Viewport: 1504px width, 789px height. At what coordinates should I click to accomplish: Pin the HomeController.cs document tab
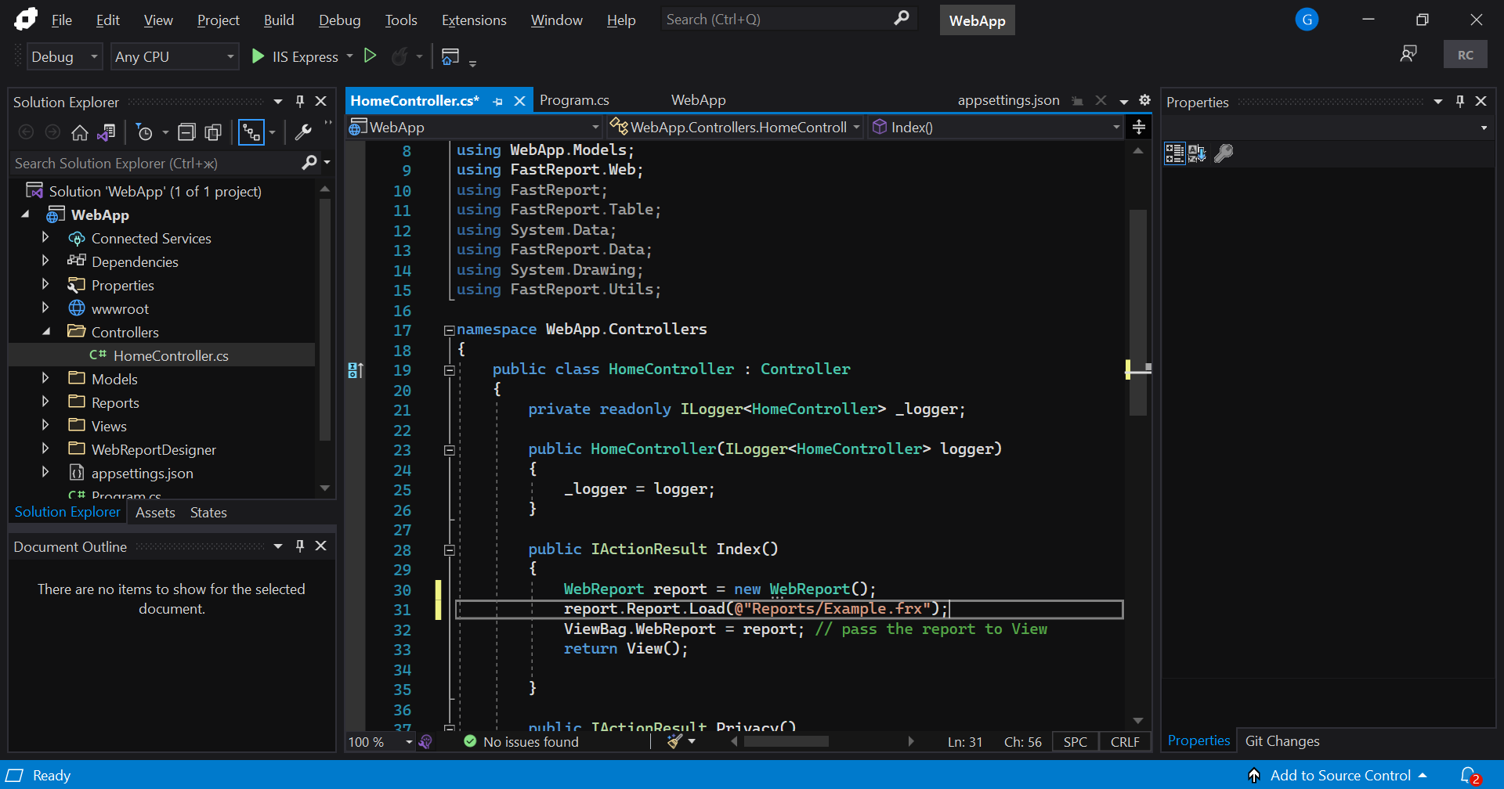tap(498, 101)
